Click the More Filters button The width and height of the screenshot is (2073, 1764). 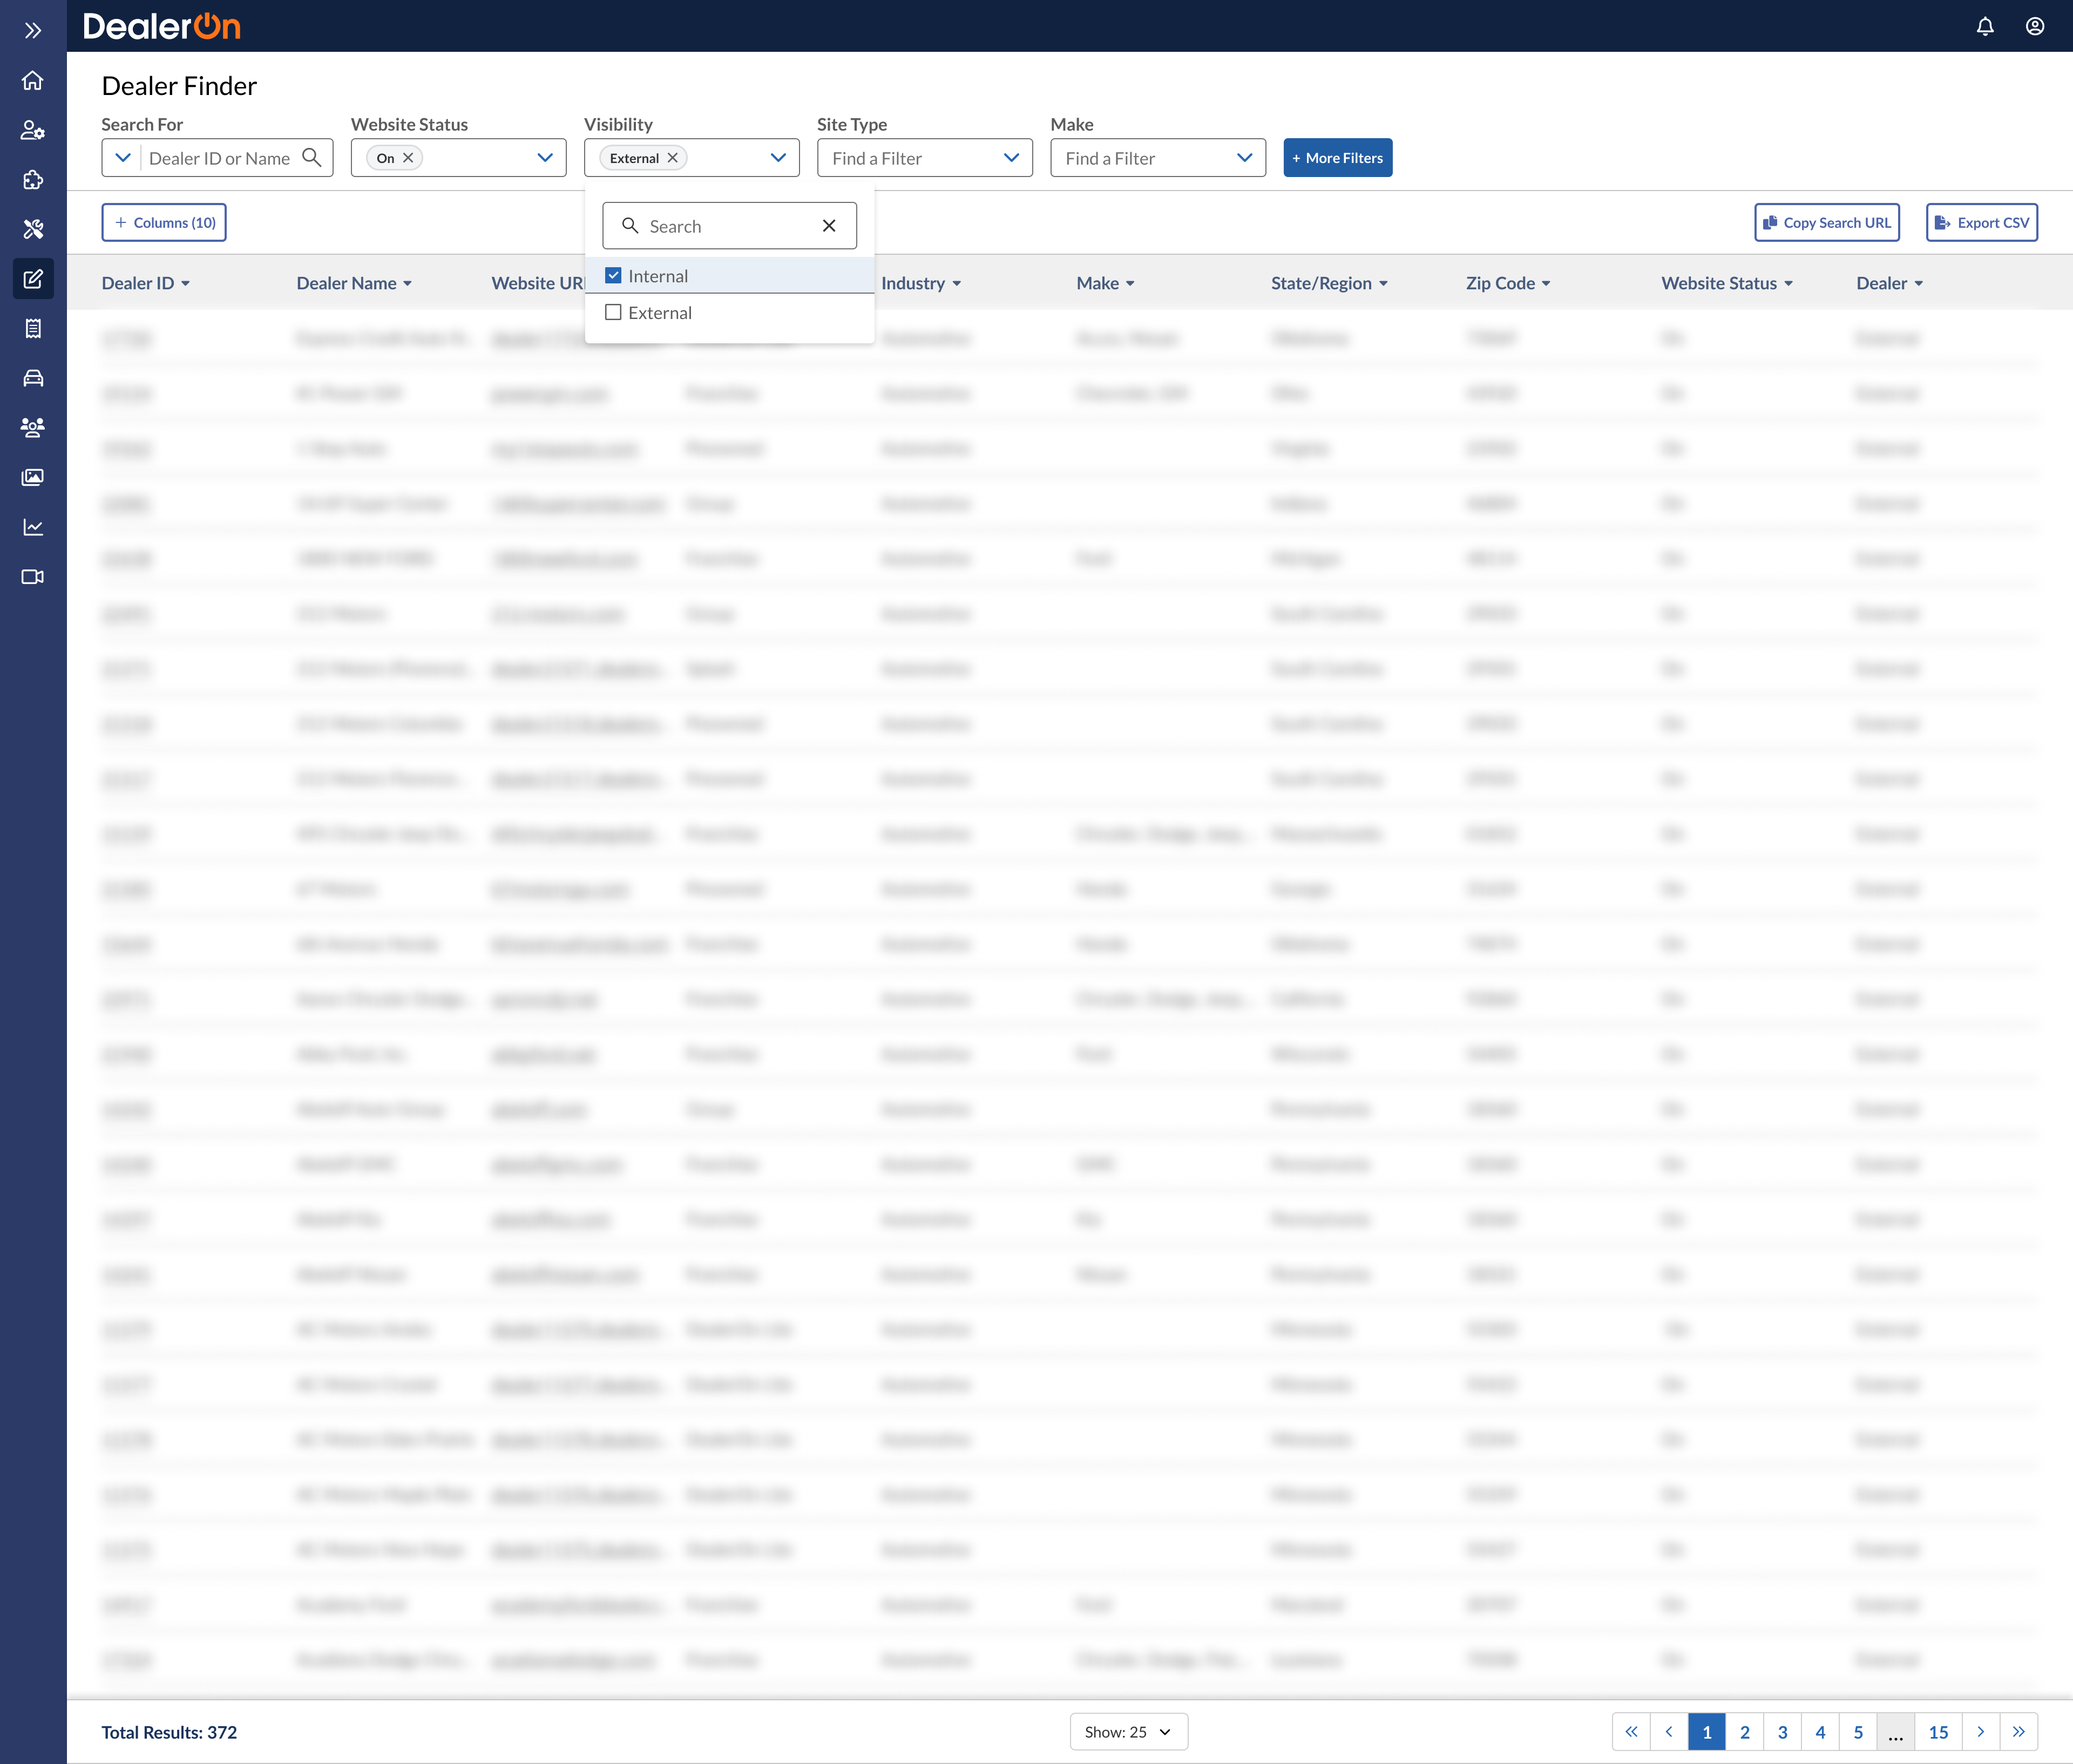pyautogui.click(x=1338, y=158)
